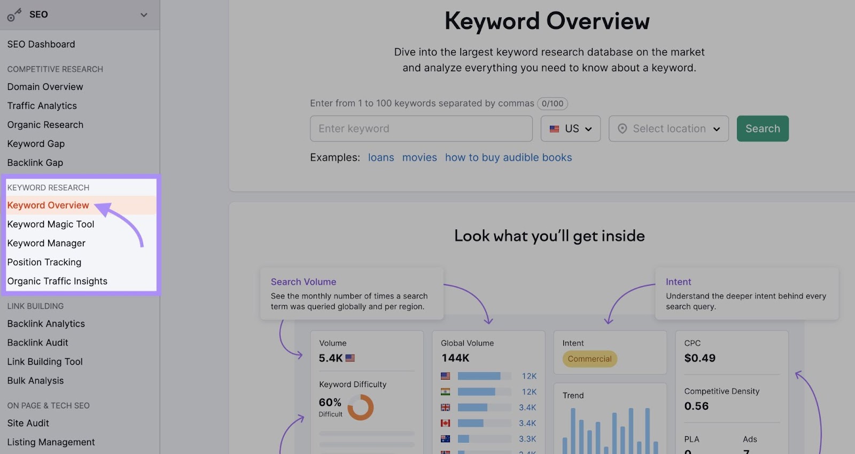Click the green Search button
Screen dimensions: 855x454
[x=763, y=129]
